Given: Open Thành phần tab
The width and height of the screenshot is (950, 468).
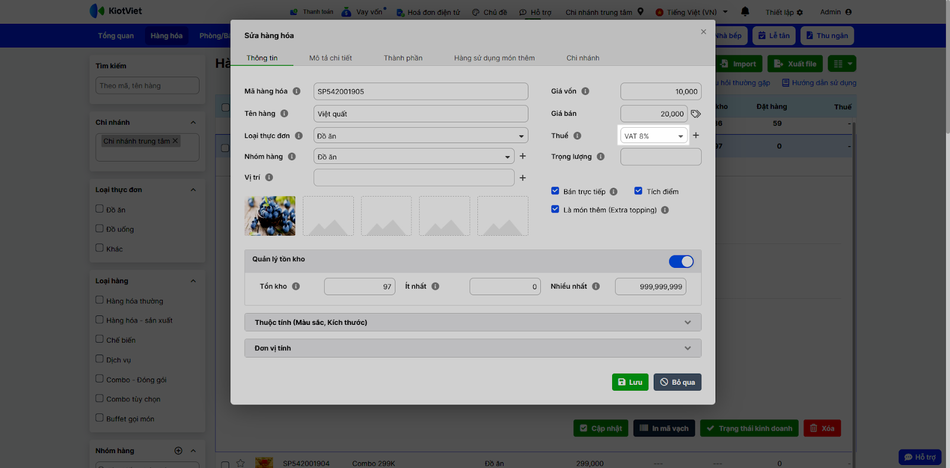Looking at the screenshot, I should 403,58.
